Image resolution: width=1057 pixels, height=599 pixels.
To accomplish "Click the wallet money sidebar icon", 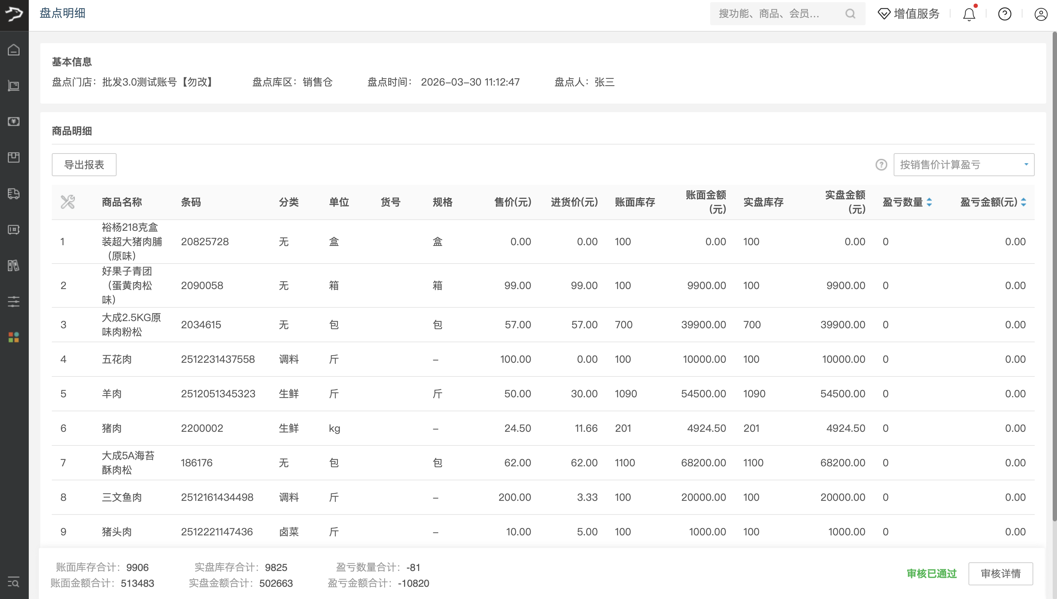I will click(x=14, y=122).
